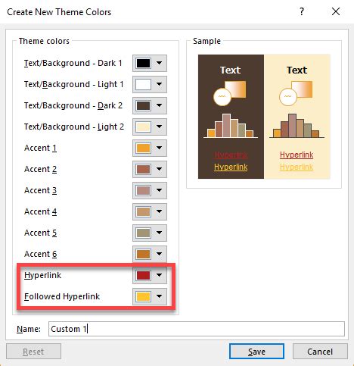Expand the Accent 2 color picker

(x=150, y=169)
